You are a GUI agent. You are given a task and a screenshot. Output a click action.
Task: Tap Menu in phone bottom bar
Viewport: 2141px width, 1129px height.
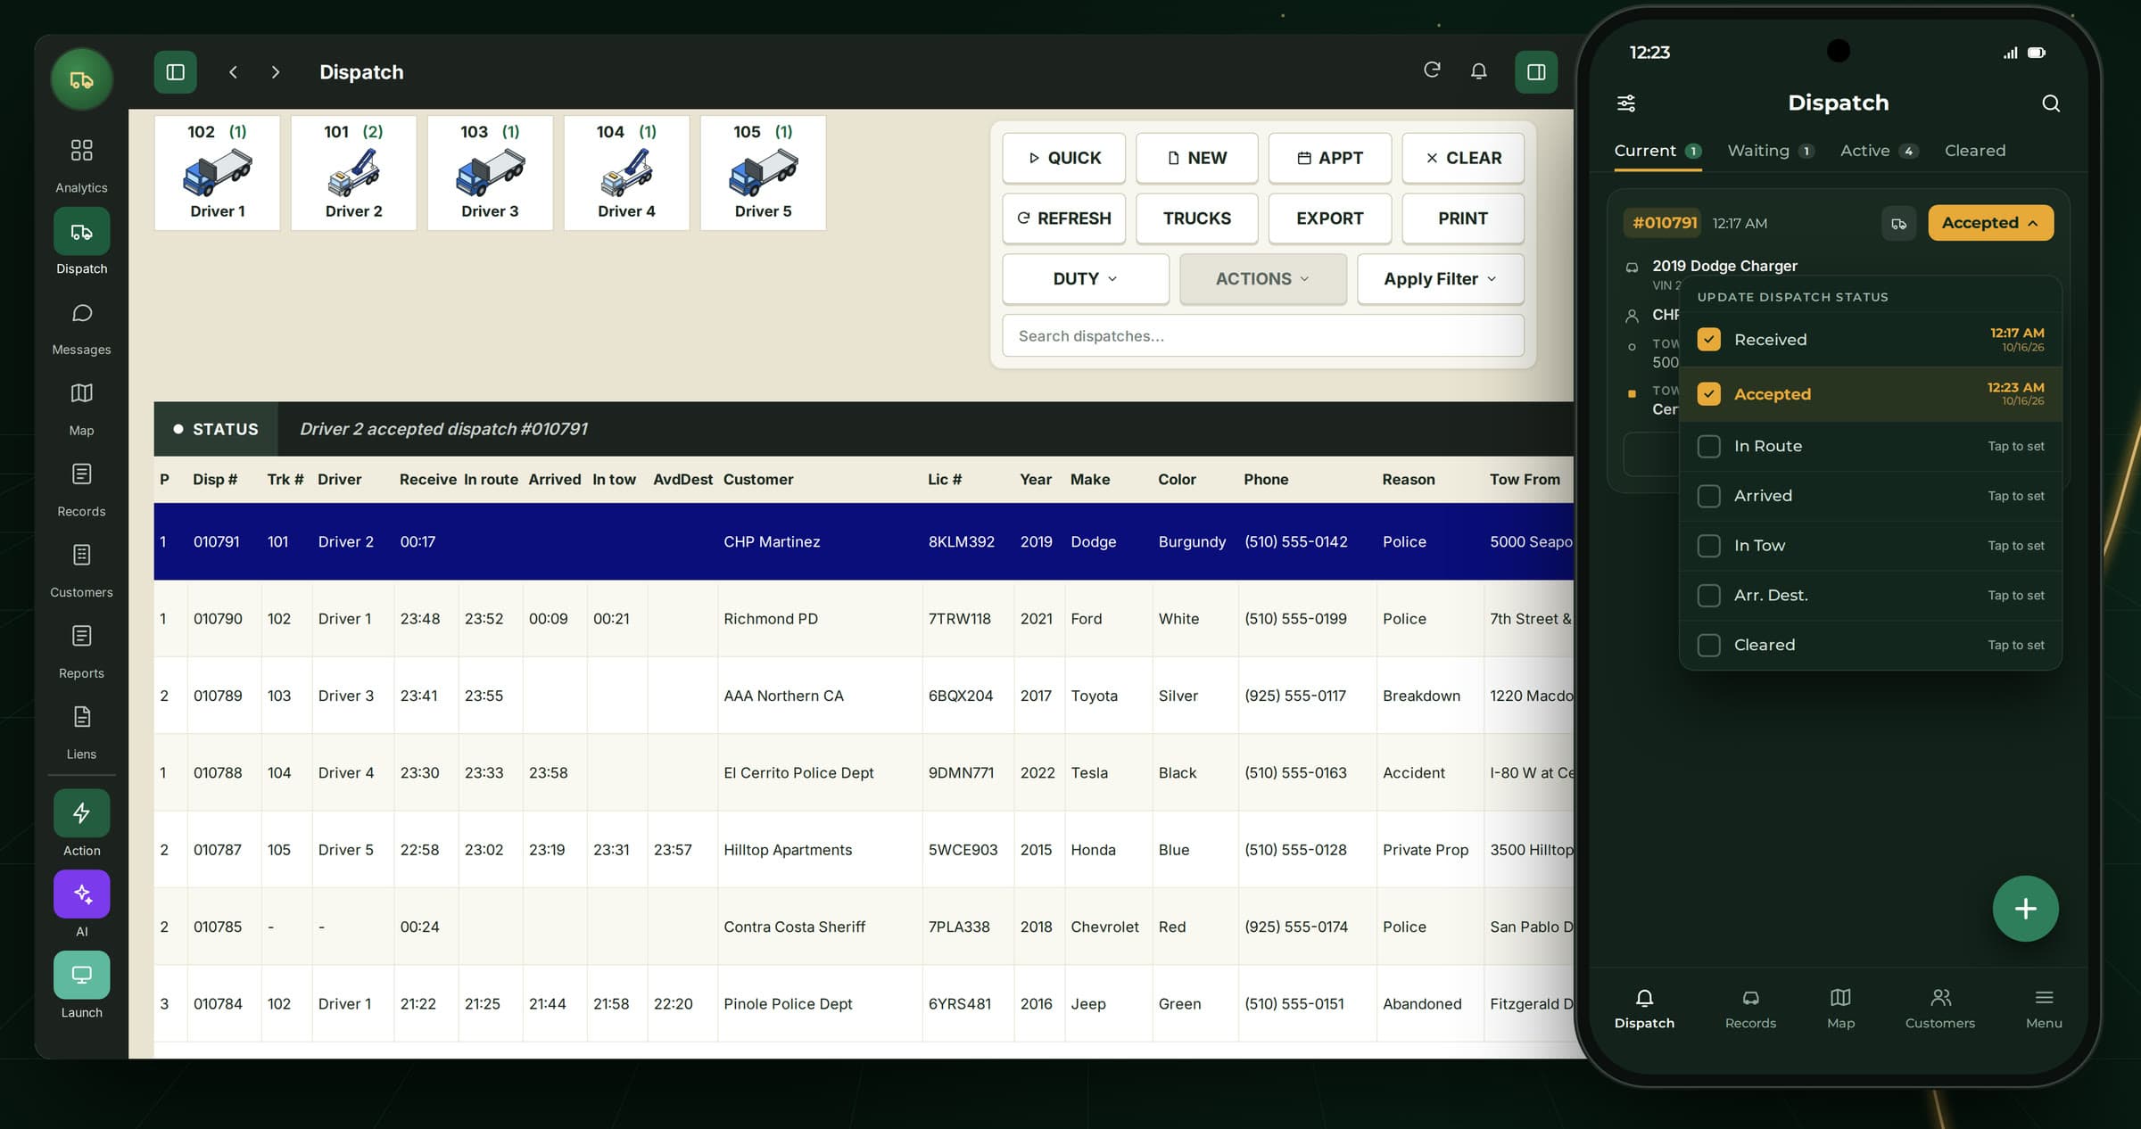click(x=2044, y=1009)
